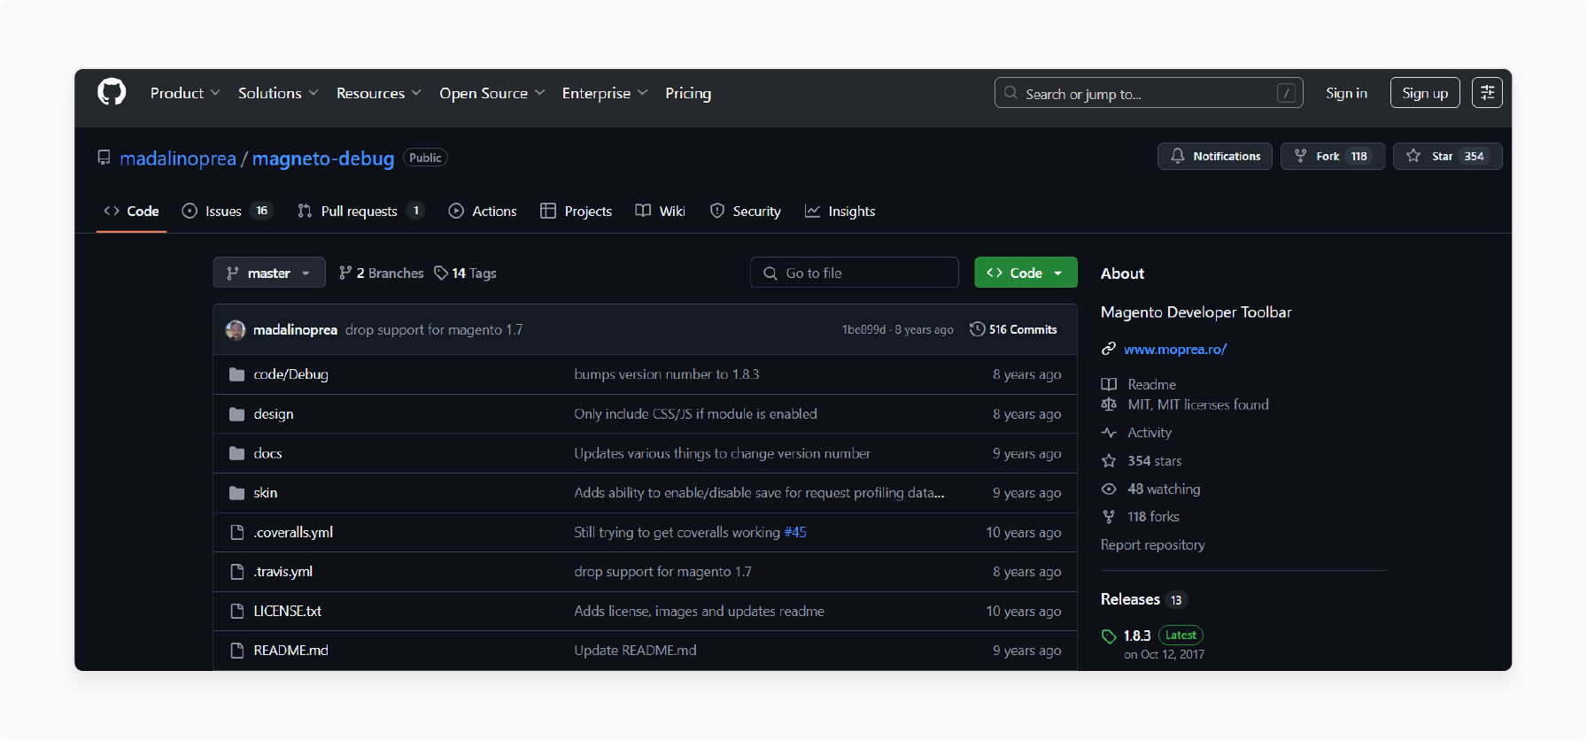Viewport: 1587px width, 740px height.
Task: Open the #45 issue reference link
Action: click(795, 532)
